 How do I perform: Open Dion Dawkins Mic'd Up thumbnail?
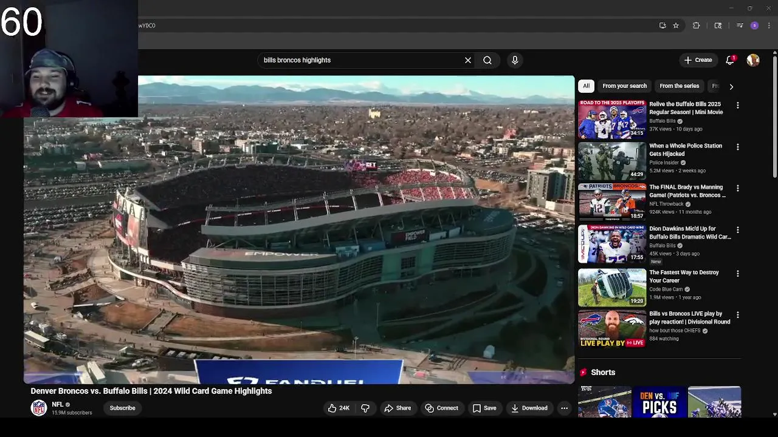pos(612,243)
